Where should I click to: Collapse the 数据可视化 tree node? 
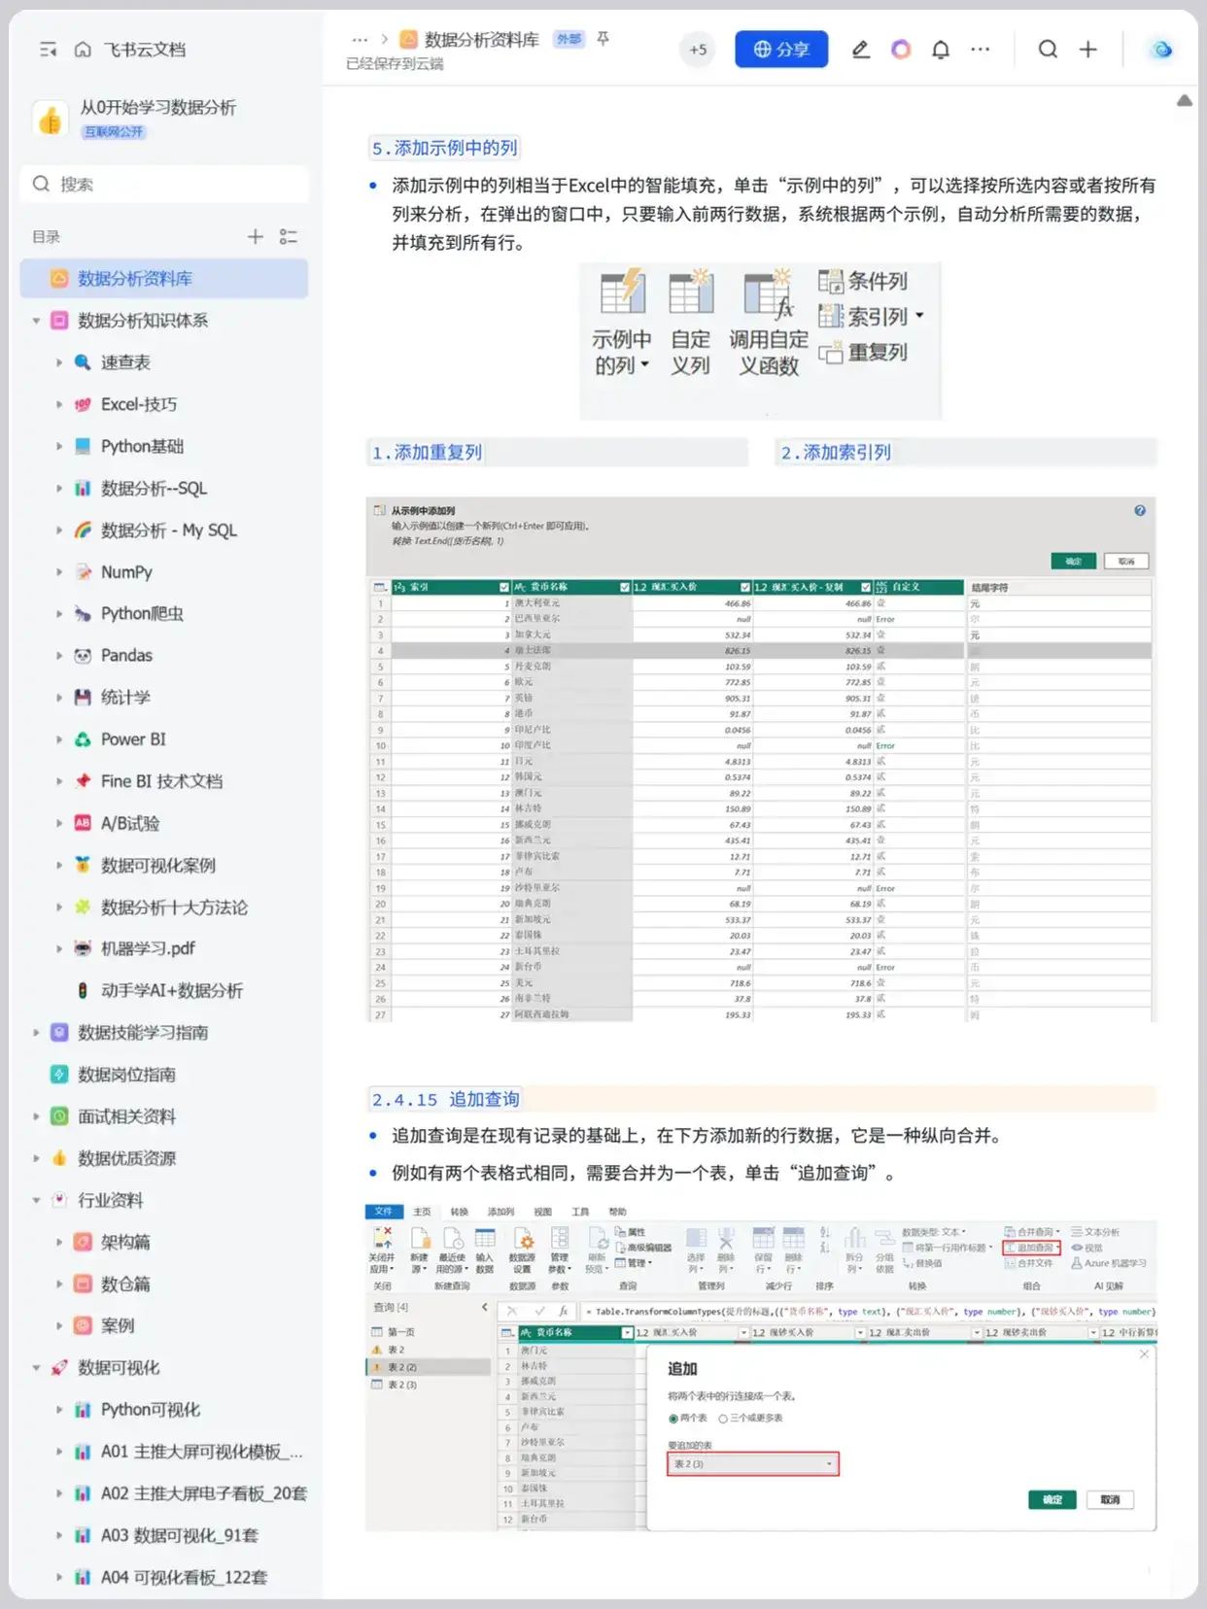point(36,1368)
